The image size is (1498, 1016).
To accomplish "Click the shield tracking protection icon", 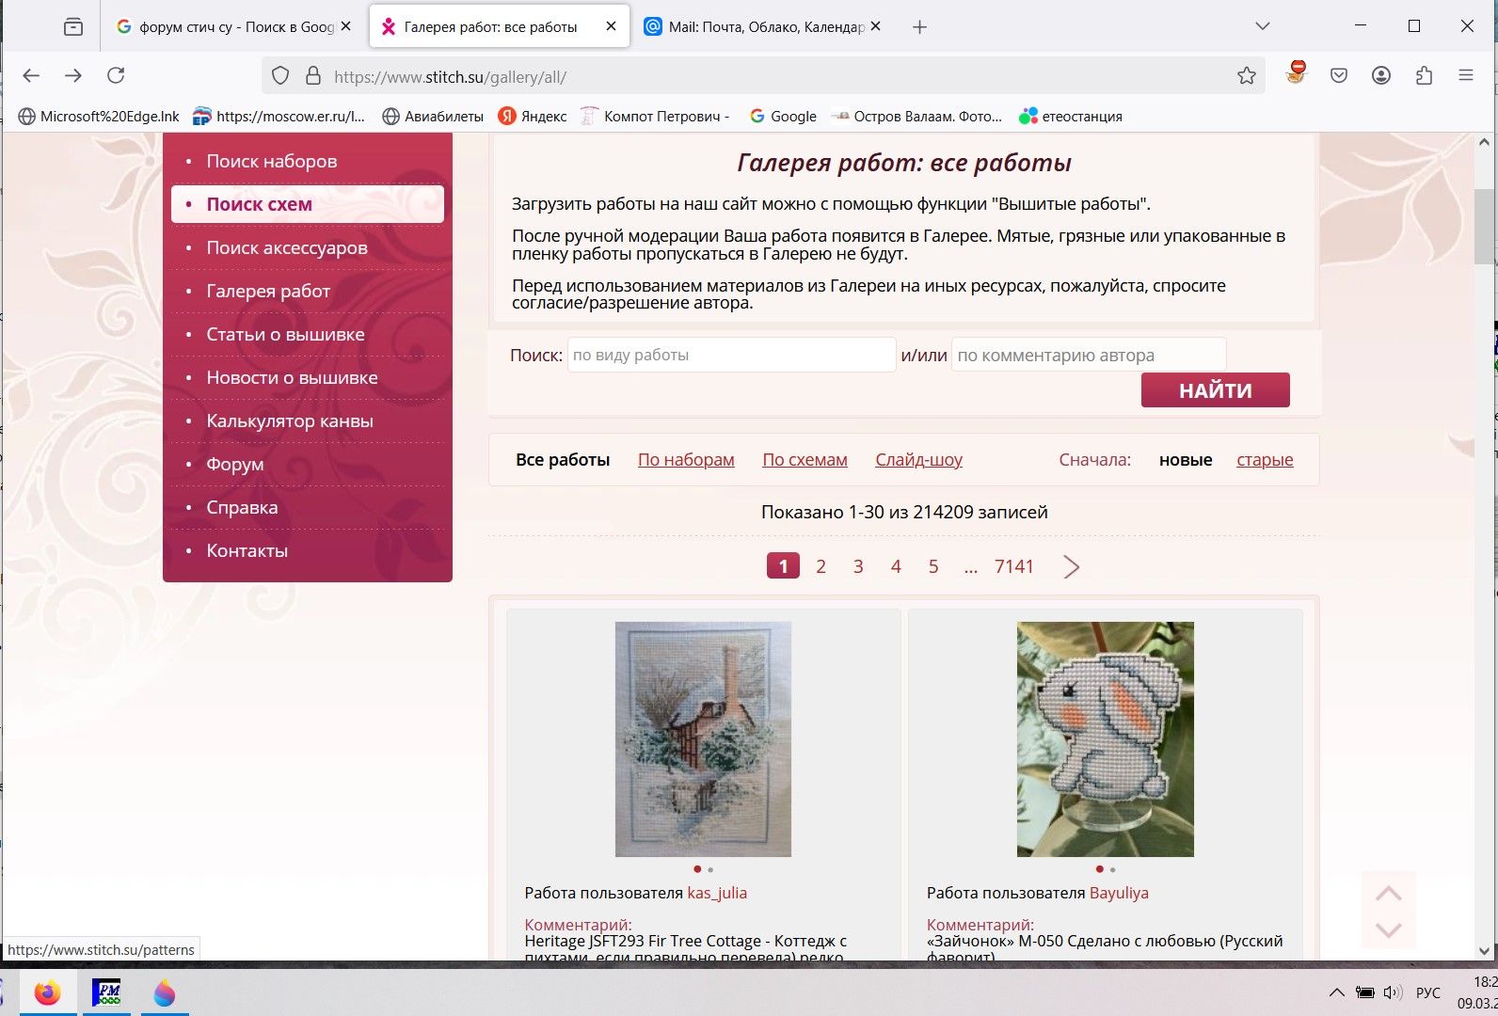I will [x=280, y=76].
